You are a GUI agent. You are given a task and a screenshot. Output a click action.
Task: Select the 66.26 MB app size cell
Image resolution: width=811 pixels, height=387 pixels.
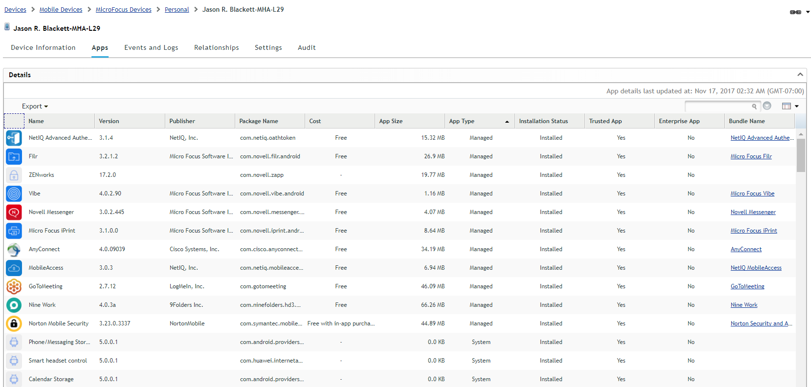[433, 305]
